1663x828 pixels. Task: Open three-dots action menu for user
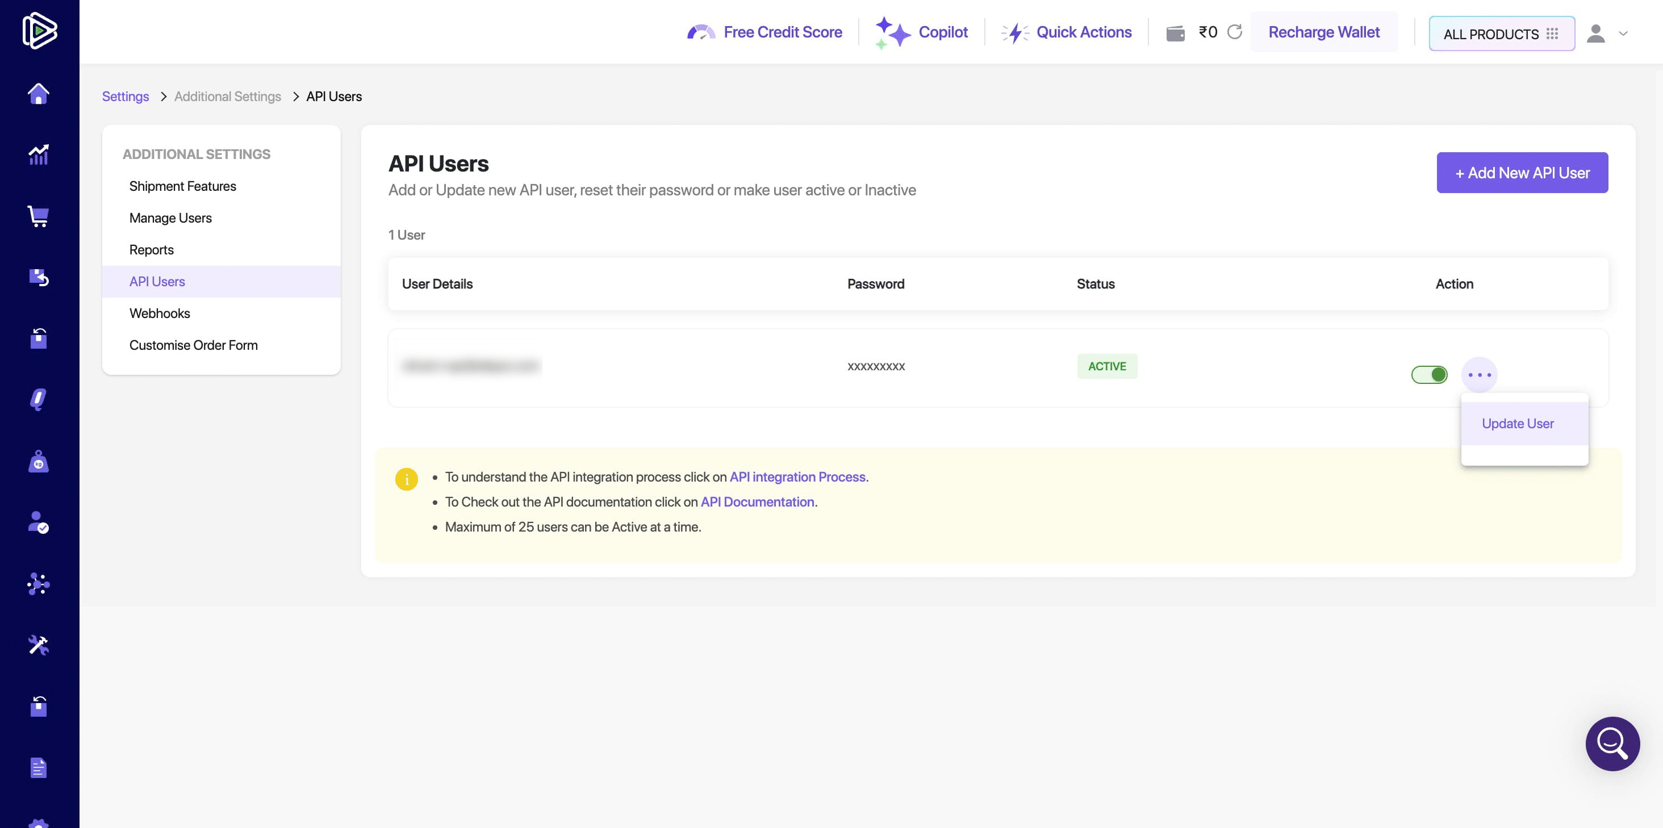tap(1479, 374)
